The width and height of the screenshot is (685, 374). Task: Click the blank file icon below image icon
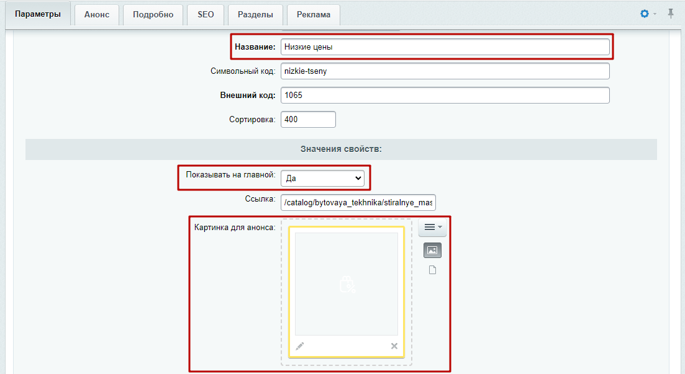click(432, 270)
